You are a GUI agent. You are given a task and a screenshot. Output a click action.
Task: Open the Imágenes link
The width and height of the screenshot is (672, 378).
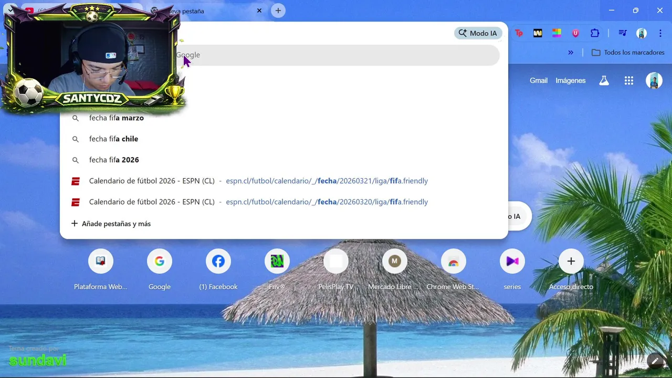tap(571, 80)
